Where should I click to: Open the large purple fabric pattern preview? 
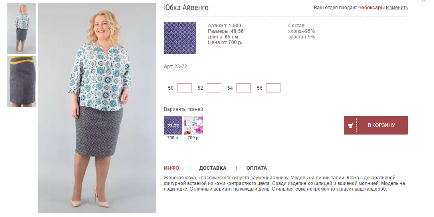click(180, 38)
